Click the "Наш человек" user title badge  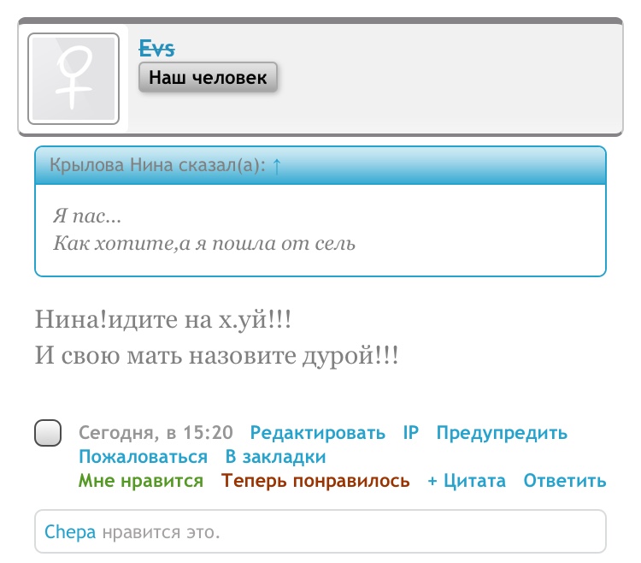[208, 78]
